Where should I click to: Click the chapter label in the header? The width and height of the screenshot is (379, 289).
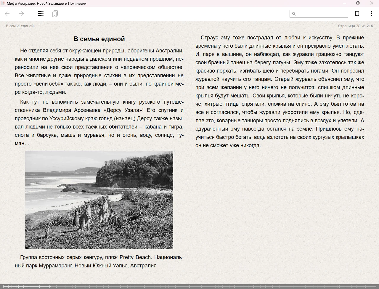[x=20, y=26]
